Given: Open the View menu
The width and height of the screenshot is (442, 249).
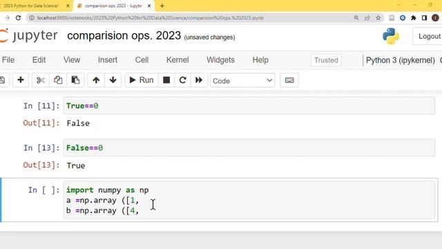Looking at the screenshot, I should point(72,60).
